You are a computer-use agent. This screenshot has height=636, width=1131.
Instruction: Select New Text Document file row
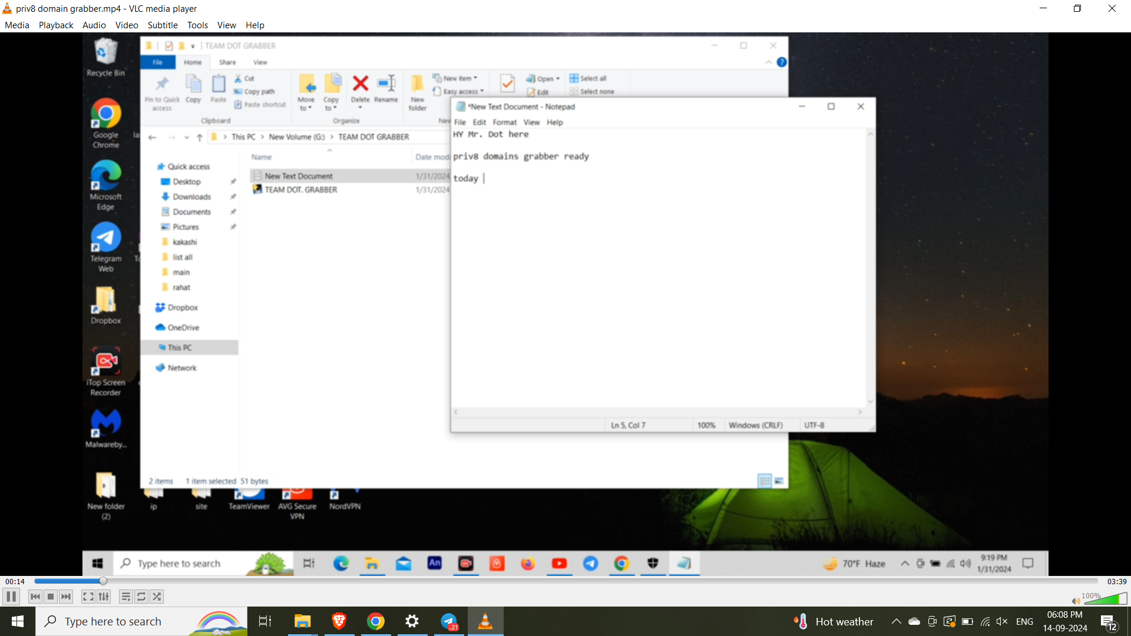pos(350,175)
